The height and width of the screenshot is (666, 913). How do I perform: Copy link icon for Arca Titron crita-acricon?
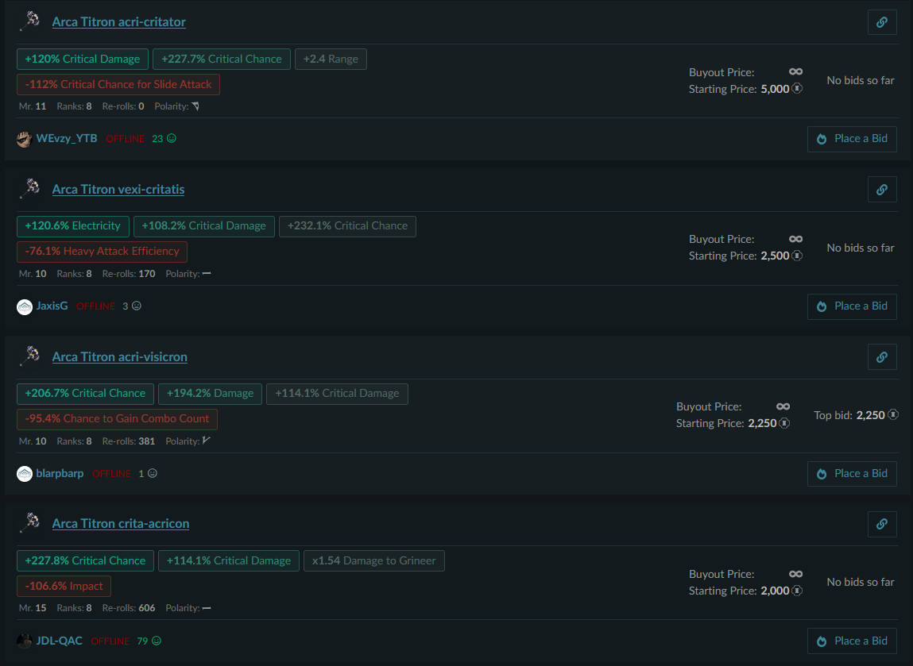pyautogui.click(x=881, y=524)
